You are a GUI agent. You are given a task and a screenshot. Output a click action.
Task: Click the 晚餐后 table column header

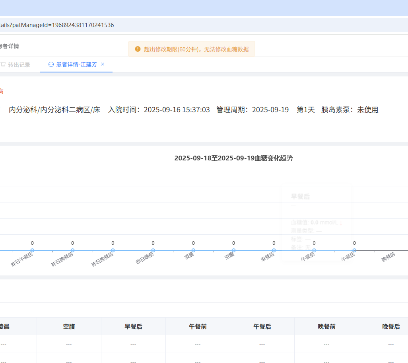pos(391,326)
